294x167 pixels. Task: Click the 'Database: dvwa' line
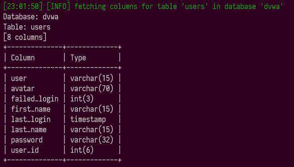(31, 17)
